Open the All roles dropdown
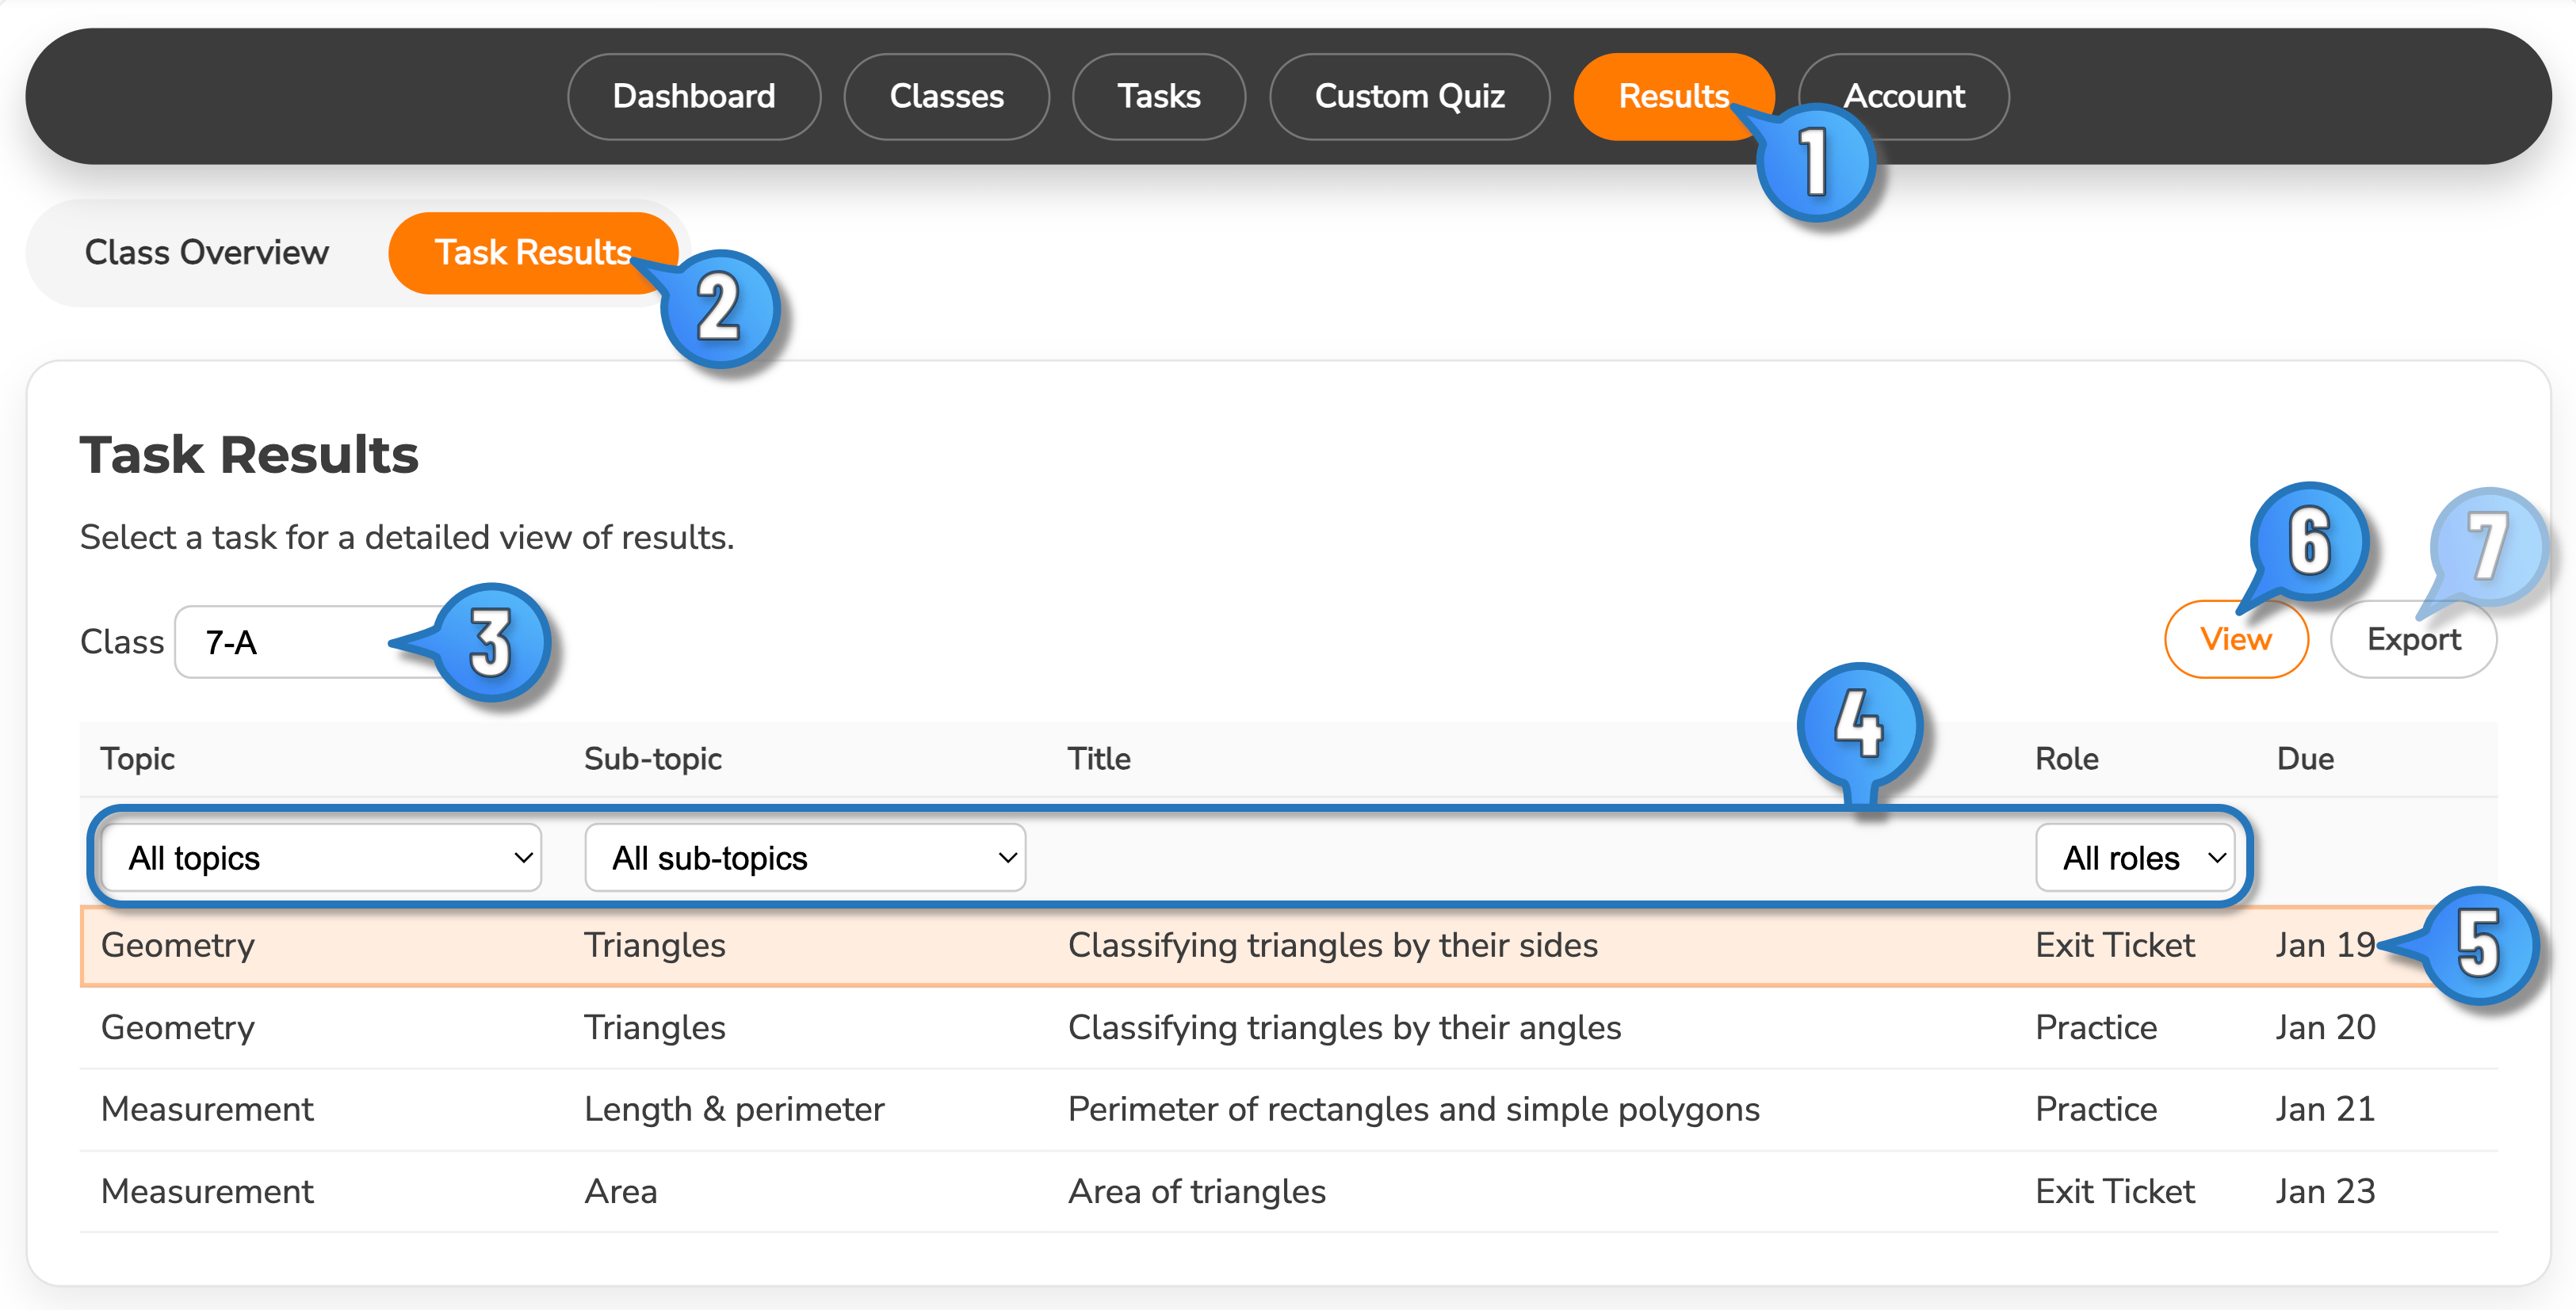 pos(2136,856)
